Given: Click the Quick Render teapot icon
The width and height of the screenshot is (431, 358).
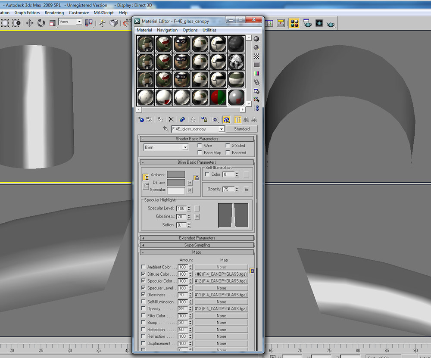Looking at the screenshot, I should point(331,24).
